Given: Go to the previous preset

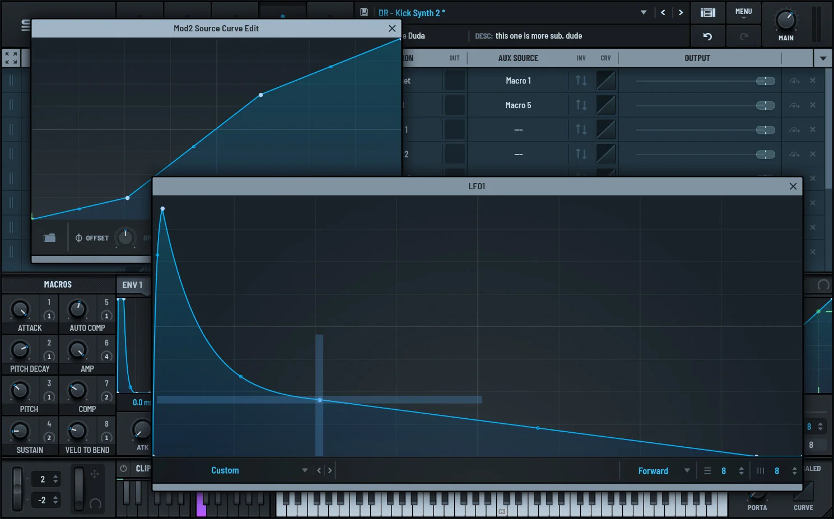Looking at the screenshot, I should click(x=663, y=12).
